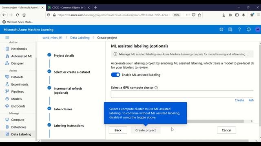Open the GPU compute cluster dropdown
The height and width of the screenshot is (146, 261).
click(x=182, y=94)
